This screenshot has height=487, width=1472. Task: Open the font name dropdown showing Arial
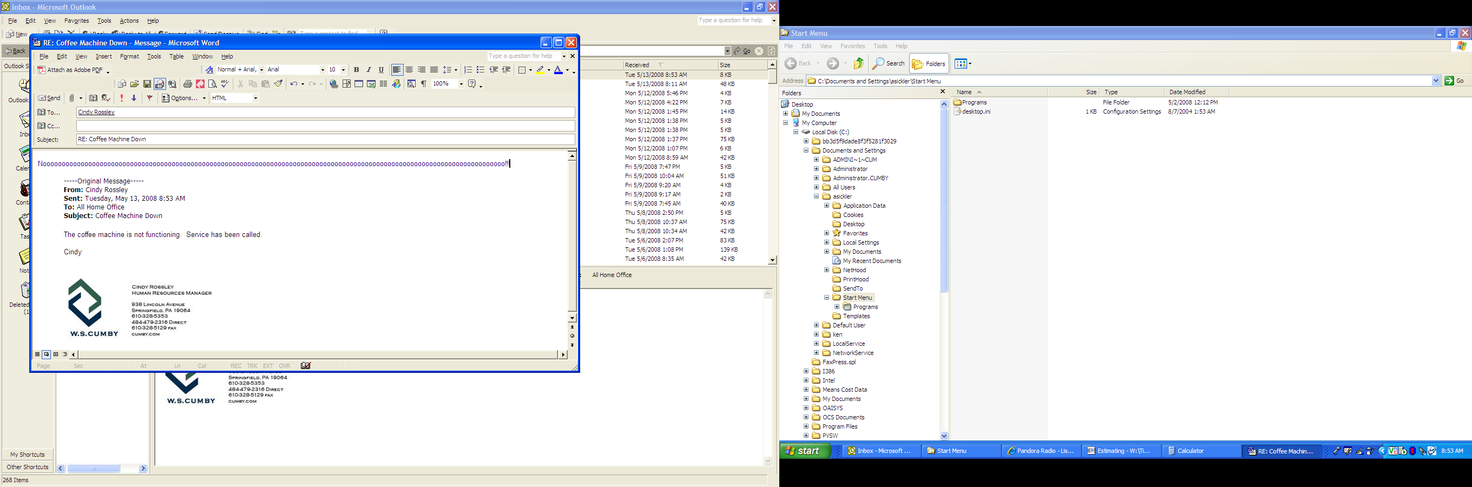pyautogui.click(x=323, y=70)
